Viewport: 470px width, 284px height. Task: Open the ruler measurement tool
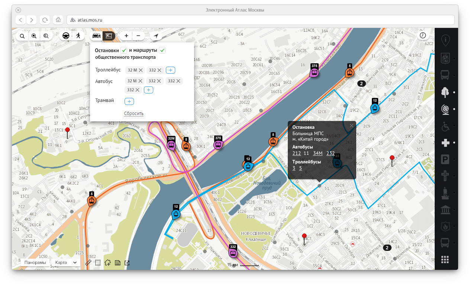[x=88, y=262]
